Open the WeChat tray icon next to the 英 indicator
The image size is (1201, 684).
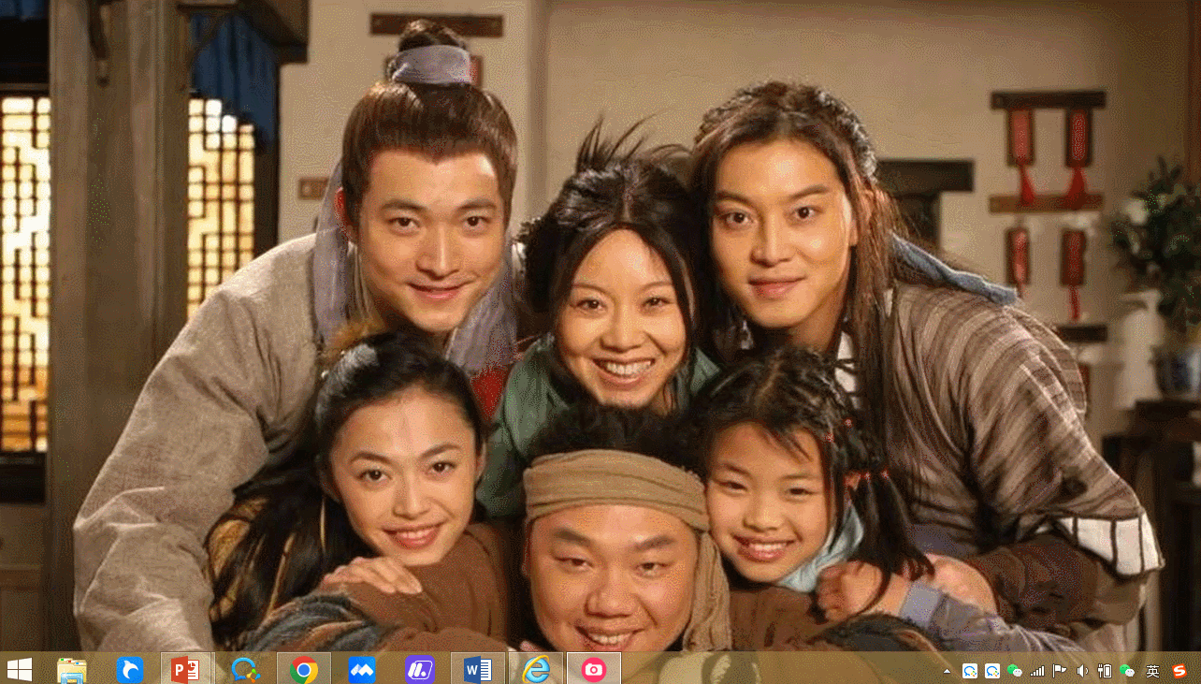tap(1127, 671)
